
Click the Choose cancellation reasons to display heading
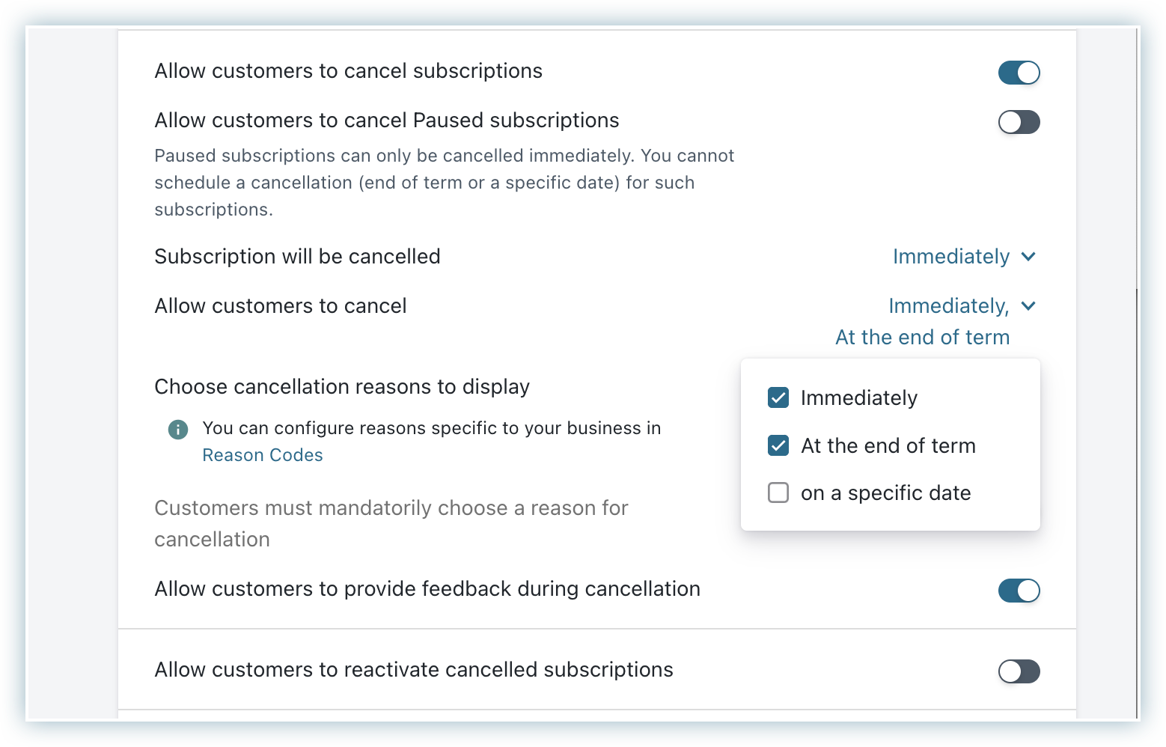point(342,387)
